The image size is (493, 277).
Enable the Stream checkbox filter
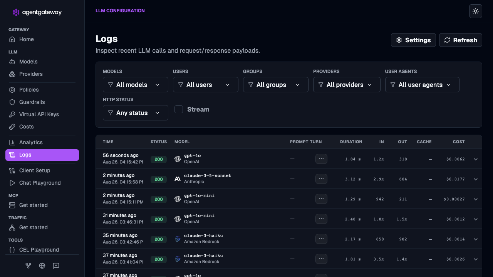point(179,109)
